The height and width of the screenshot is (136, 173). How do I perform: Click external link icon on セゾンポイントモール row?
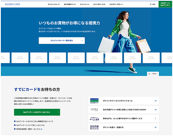pos(156,101)
